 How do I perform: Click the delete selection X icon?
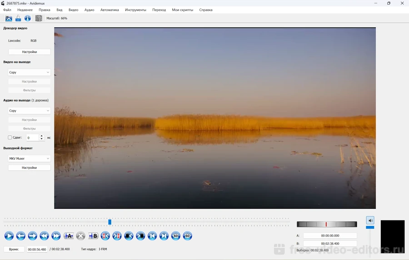point(81,236)
